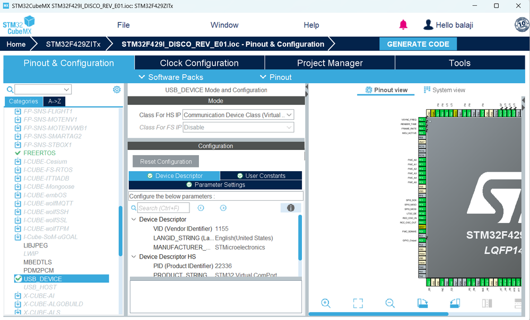
Task: Zoom out of the pinout view
Action: 390,303
